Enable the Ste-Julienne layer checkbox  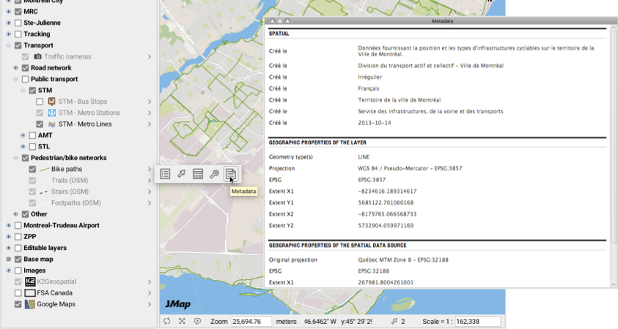click(18, 23)
